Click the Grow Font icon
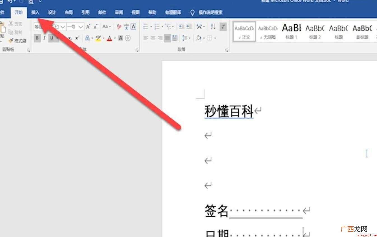The image size is (377, 237). [88, 27]
